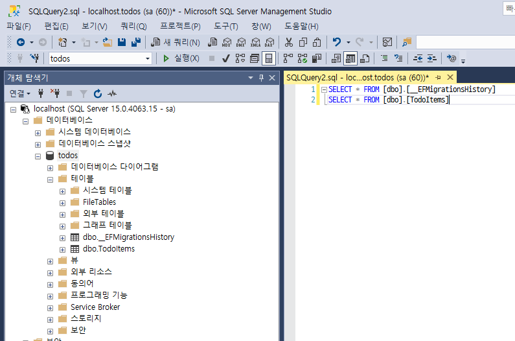
Task: Click the Parse query checkmark icon
Action: (x=226, y=58)
